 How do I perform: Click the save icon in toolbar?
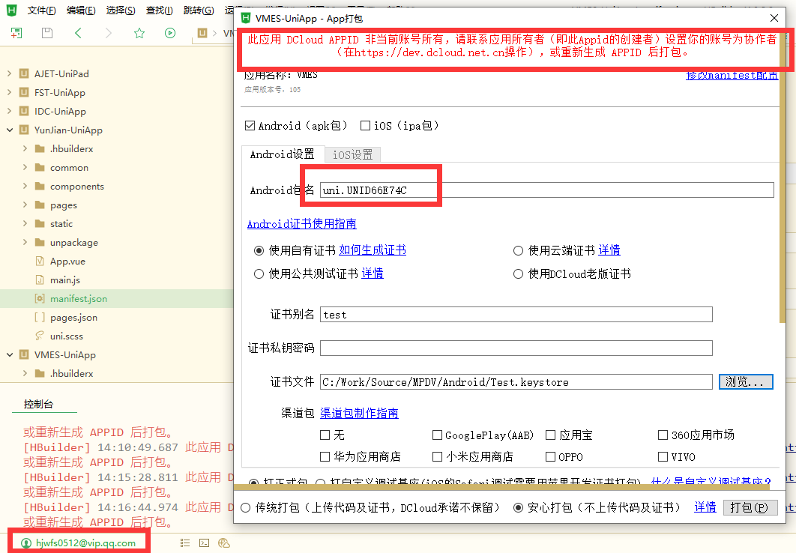coord(47,33)
